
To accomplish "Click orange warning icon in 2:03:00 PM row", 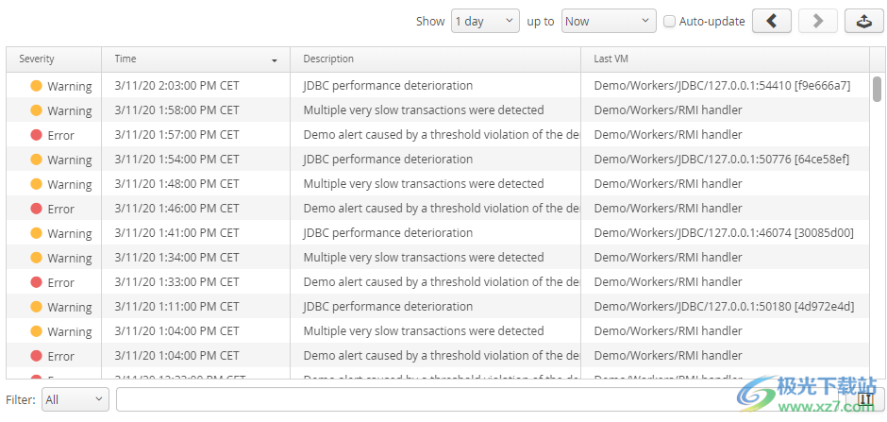I will 36,86.
